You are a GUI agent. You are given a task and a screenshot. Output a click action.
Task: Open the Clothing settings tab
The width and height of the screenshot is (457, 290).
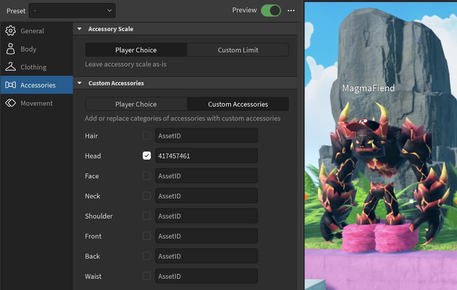tap(37, 67)
